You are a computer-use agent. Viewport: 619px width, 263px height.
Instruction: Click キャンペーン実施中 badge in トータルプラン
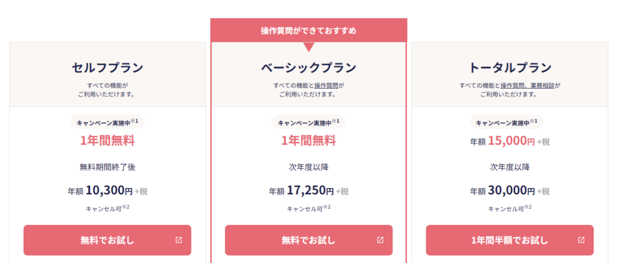click(x=507, y=122)
